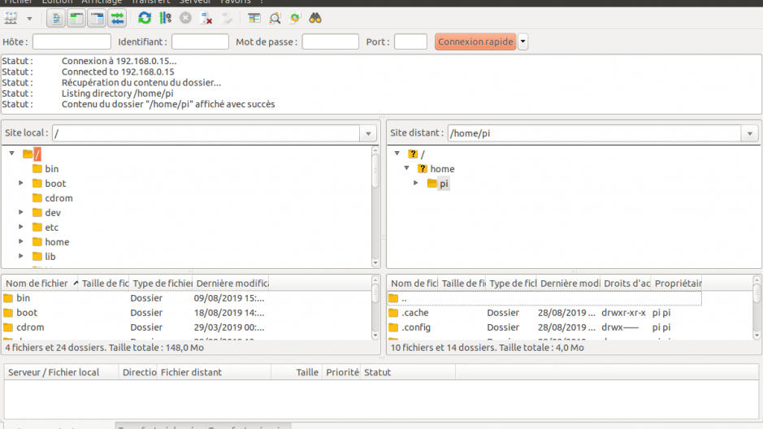Collapse the remote root folder
This screenshot has width=763, height=429.
[397, 154]
